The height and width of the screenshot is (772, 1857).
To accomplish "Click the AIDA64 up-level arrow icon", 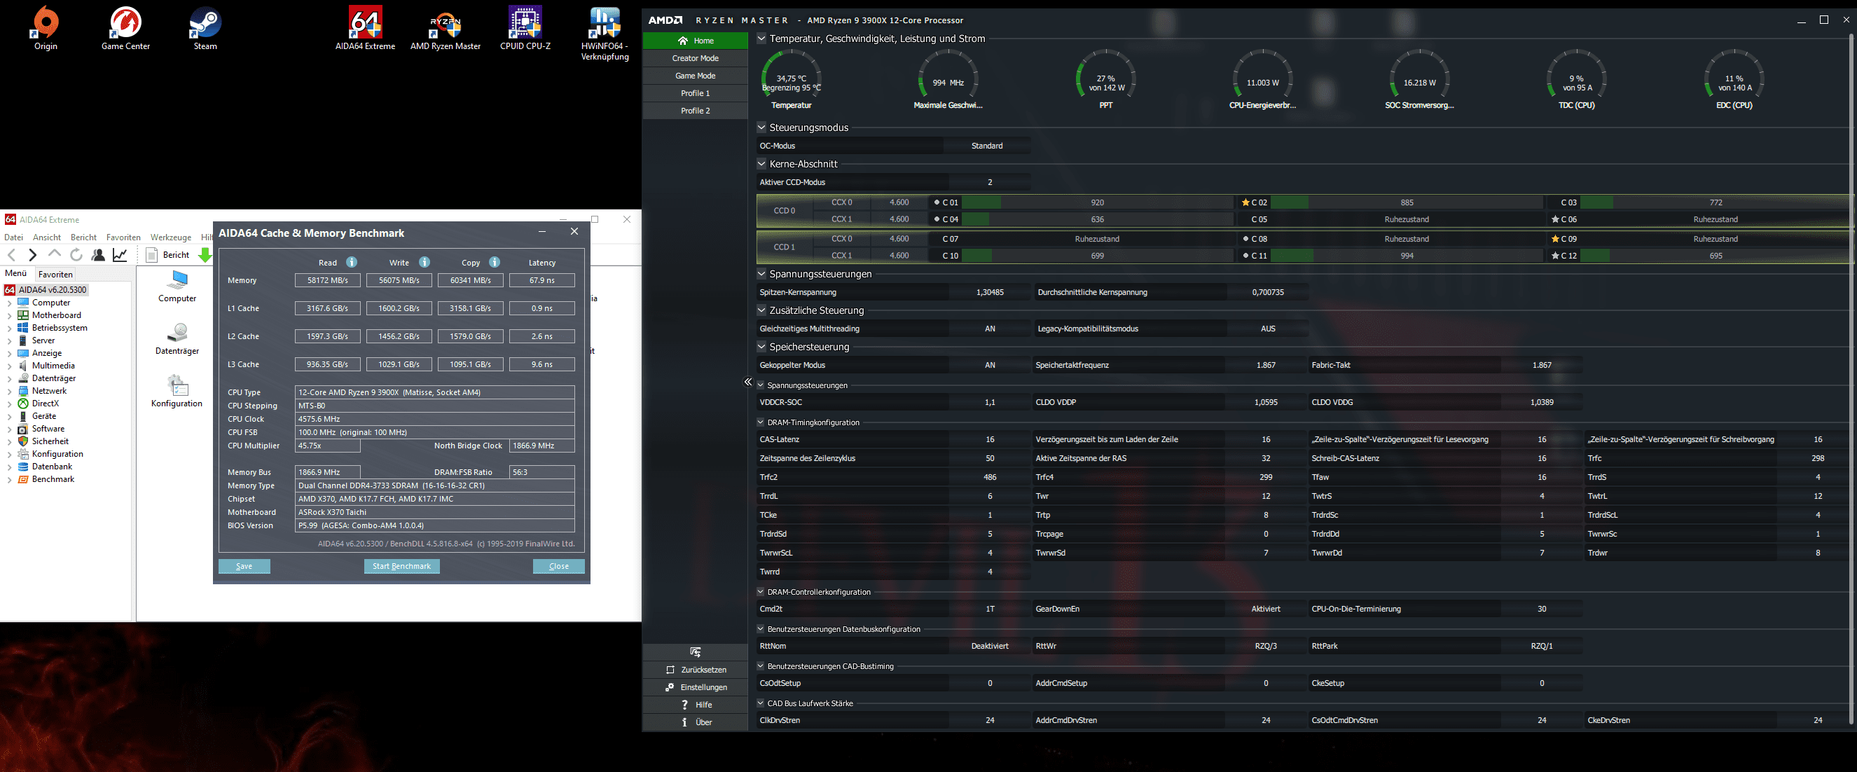I will (x=54, y=254).
